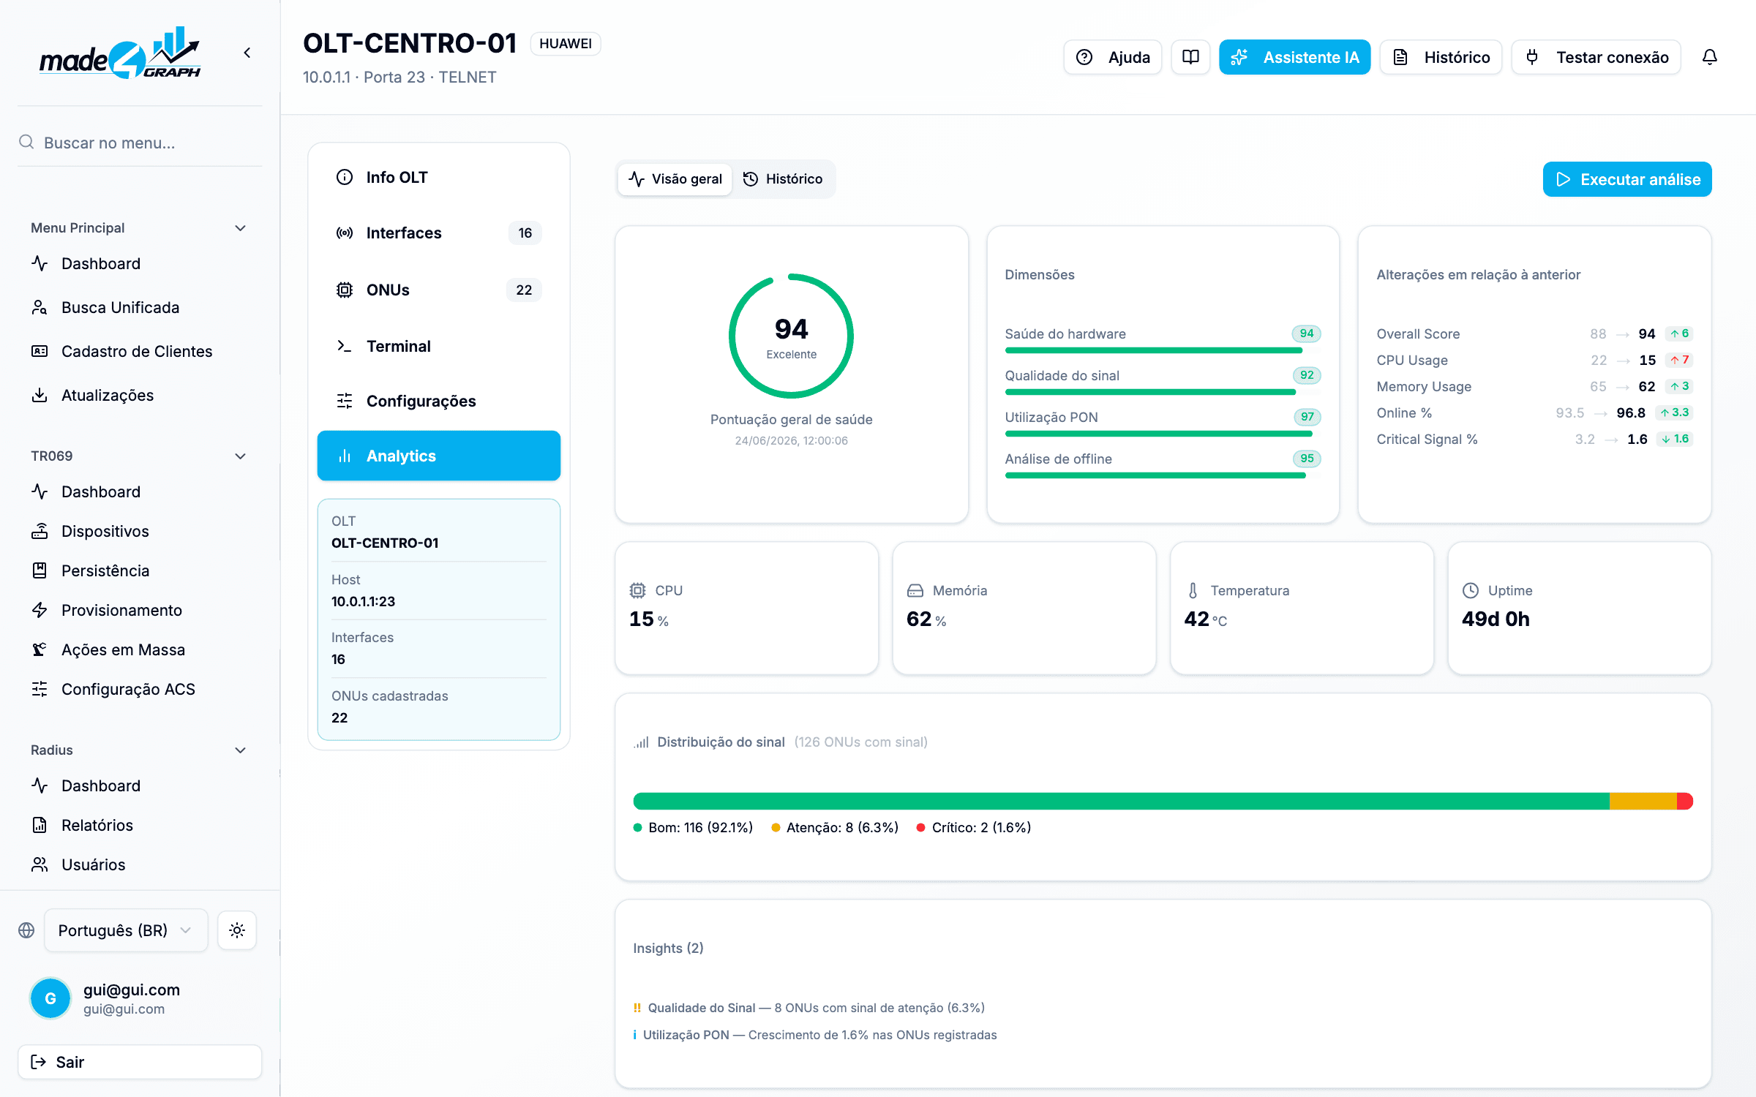Open Usuários

139,864
